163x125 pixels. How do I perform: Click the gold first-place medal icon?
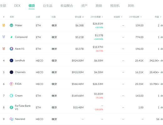(4, 25)
